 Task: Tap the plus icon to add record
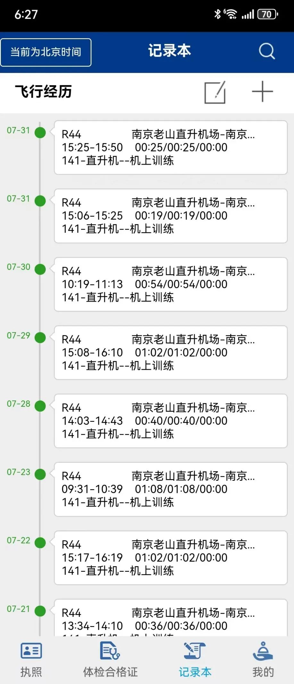click(262, 92)
